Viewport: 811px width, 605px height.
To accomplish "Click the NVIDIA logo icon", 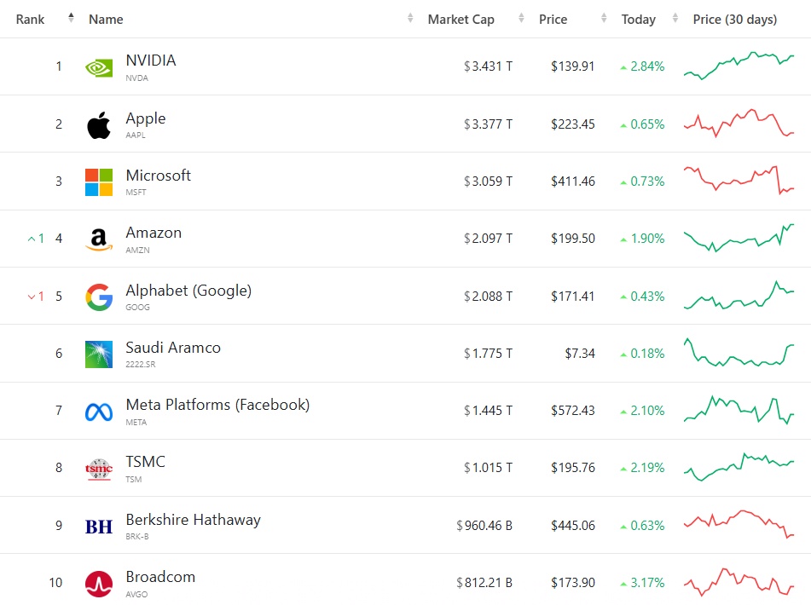I will coord(99,67).
